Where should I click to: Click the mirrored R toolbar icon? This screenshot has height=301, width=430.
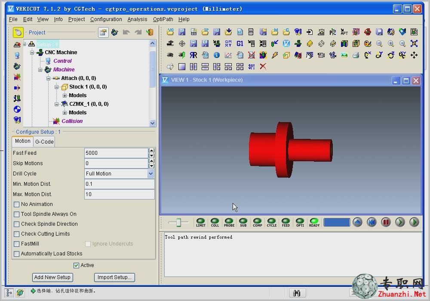[x=193, y=55]
